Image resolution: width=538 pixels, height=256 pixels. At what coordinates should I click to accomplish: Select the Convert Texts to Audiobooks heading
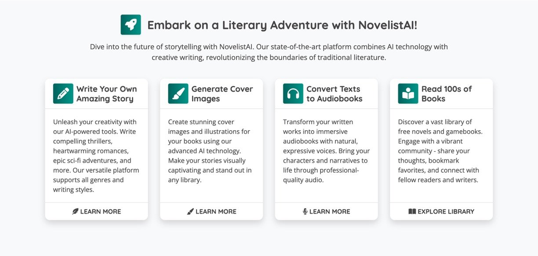334,94
